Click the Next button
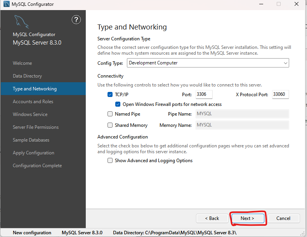This screenshot has height=237, width=307. pyautogui.click(x=248, y=218)
